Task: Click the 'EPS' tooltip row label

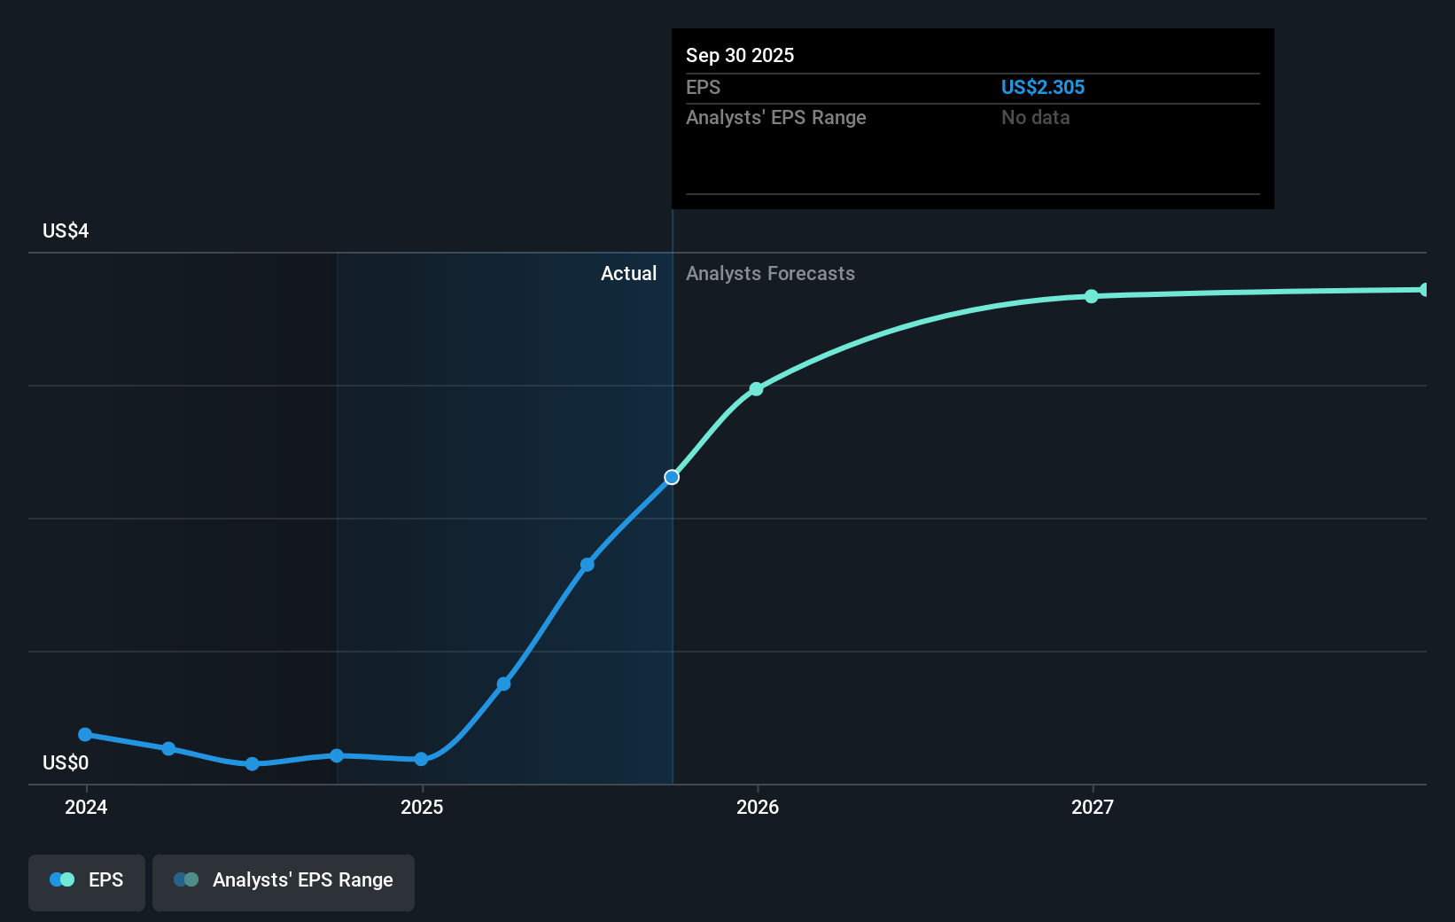Action: 703,87
